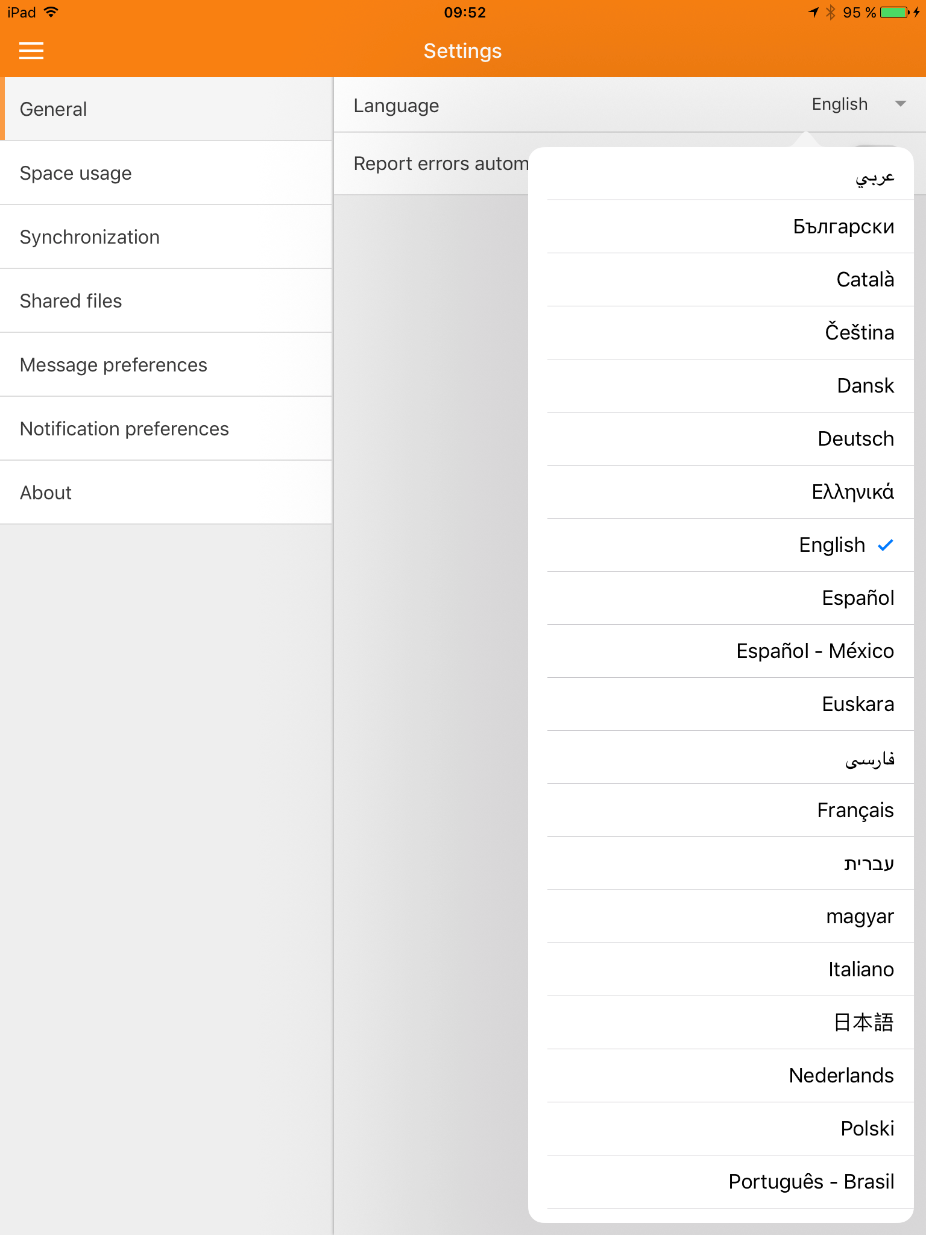
Task: Open the About section
Action: pos(166,493)
